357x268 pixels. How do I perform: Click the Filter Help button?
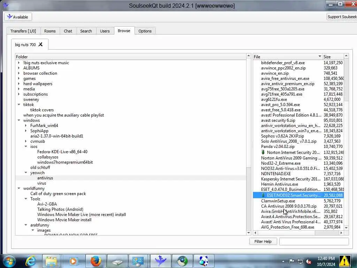coord(263,241)
